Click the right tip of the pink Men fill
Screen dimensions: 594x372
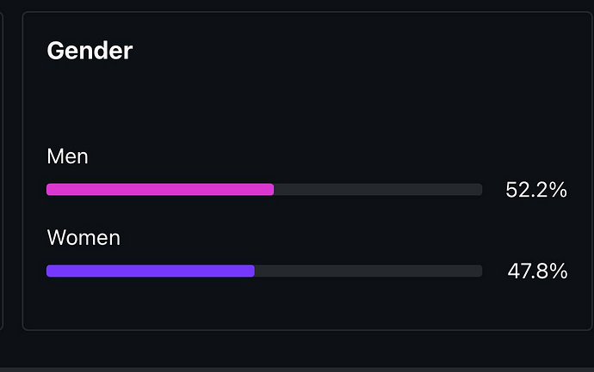tap(271, 190)
